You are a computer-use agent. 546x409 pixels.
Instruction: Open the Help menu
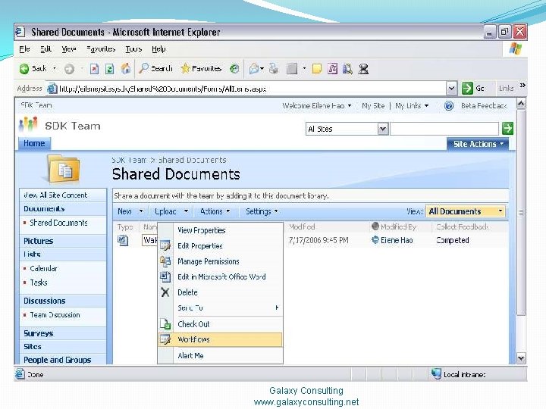[x=158, y=49]
